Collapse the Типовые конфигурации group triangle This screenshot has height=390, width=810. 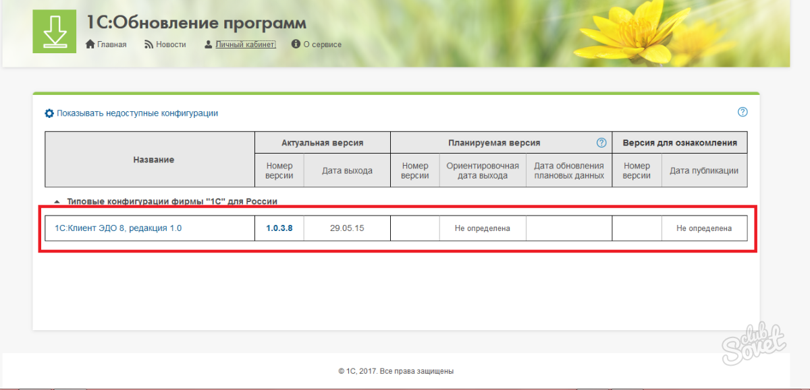tap(57, 201)
